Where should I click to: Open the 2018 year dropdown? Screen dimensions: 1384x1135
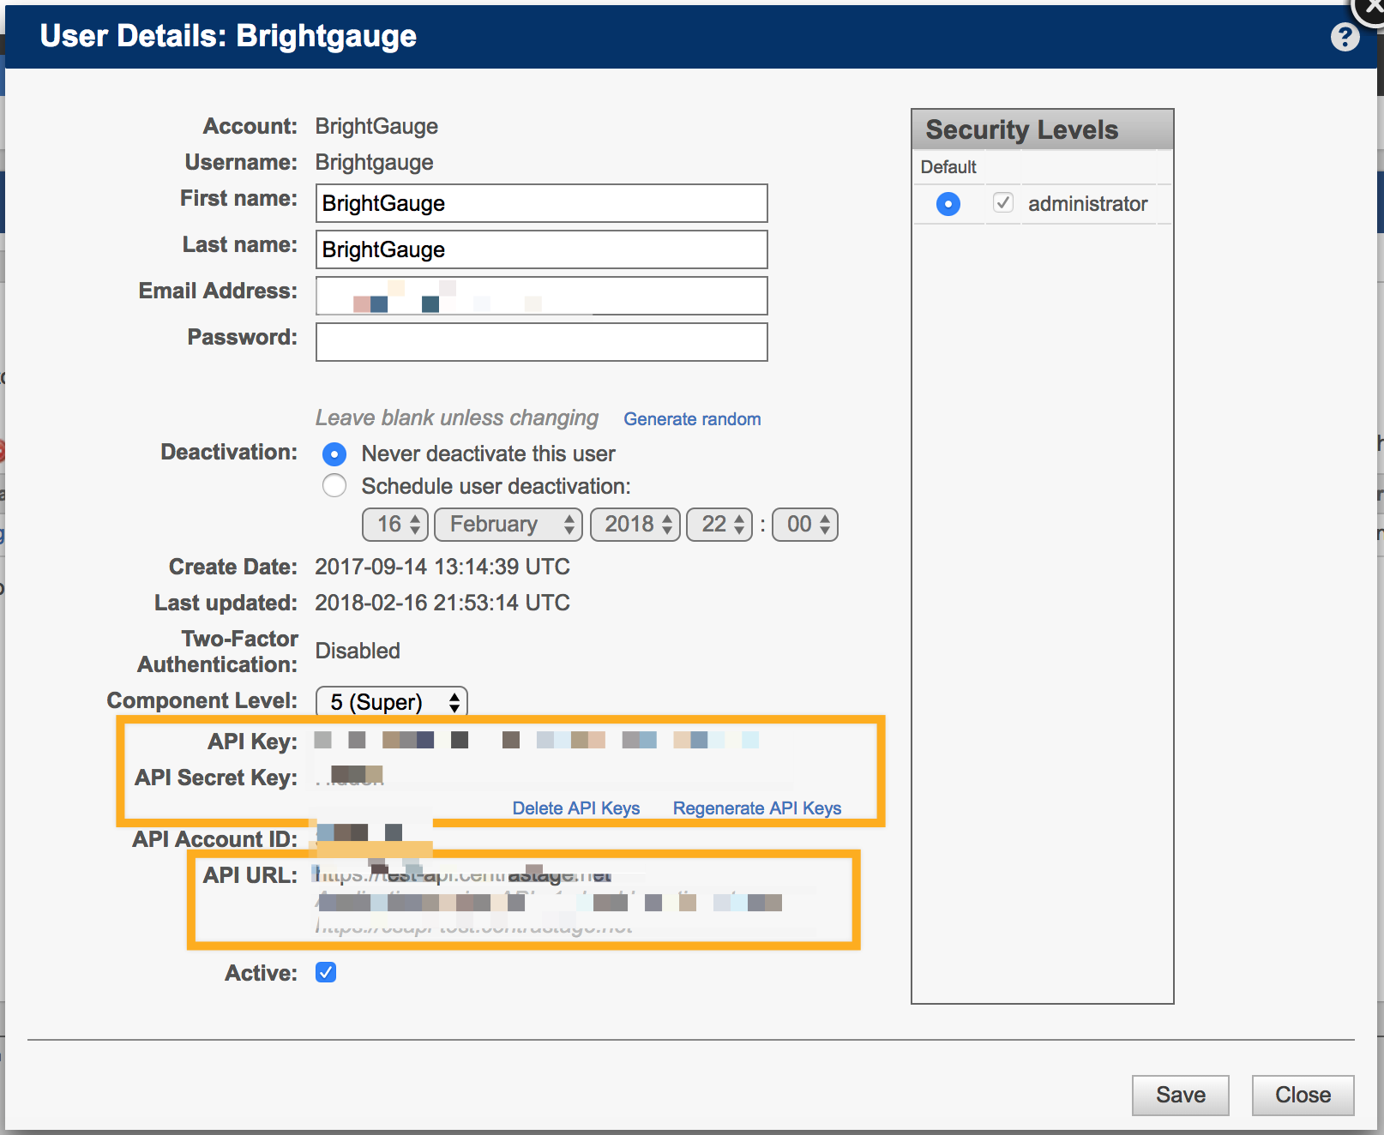[635, 525]
